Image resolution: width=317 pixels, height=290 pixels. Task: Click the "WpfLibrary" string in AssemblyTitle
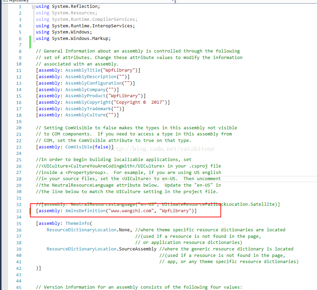pos(119,70)
